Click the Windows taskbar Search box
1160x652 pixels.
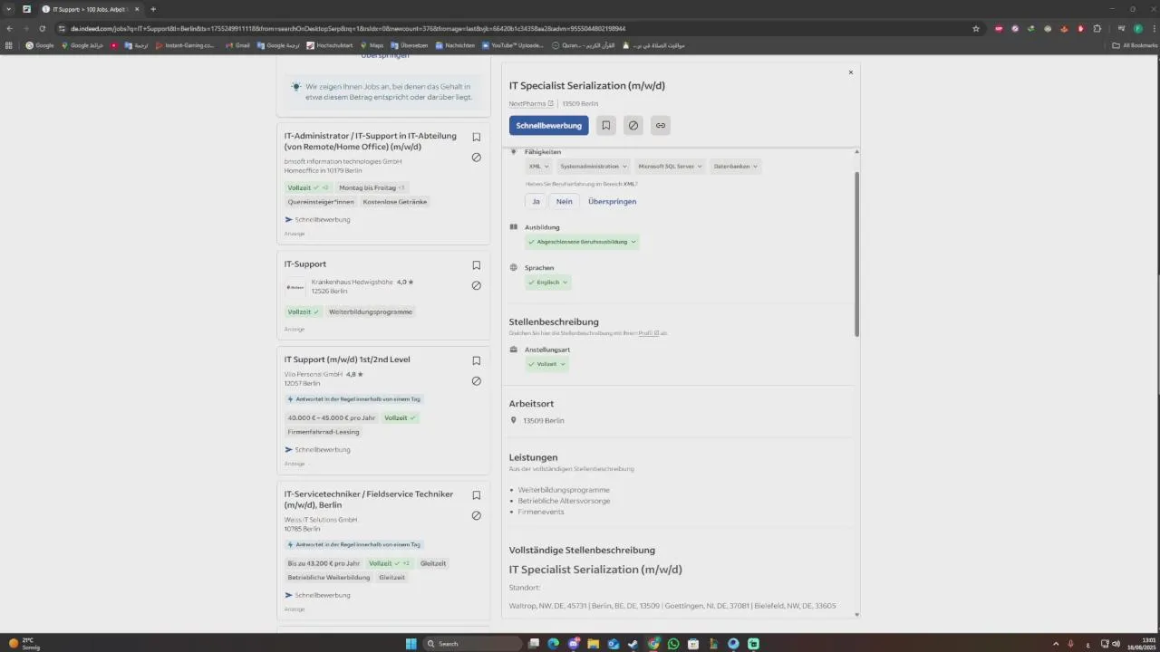coord(474,644)
